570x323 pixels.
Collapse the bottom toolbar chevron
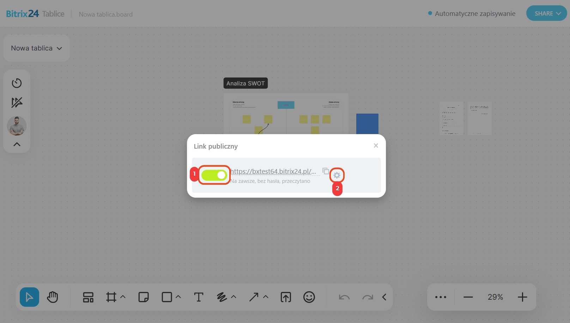point(384,297)
